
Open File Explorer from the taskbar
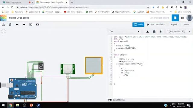17,105
